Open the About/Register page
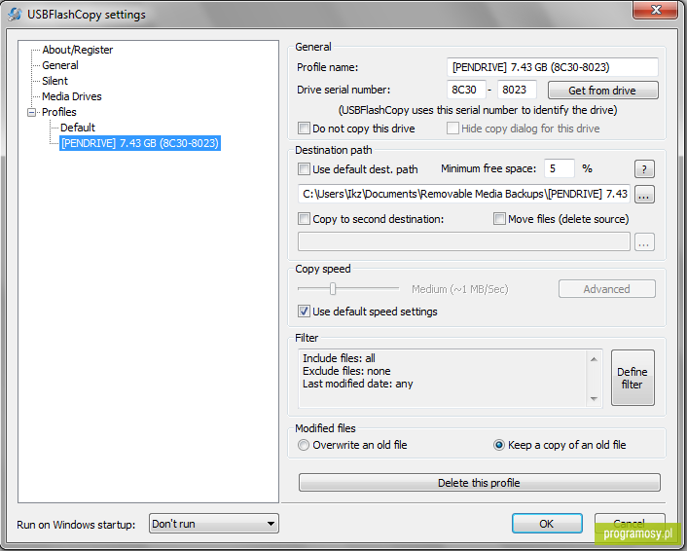The width and height of the screenshot is (687, 551). (77, 50)
